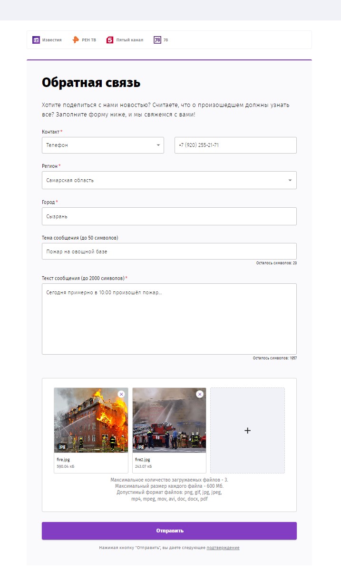Select the Пятый канал link text
Screen dimensions: 341x570
coord(130,40)
